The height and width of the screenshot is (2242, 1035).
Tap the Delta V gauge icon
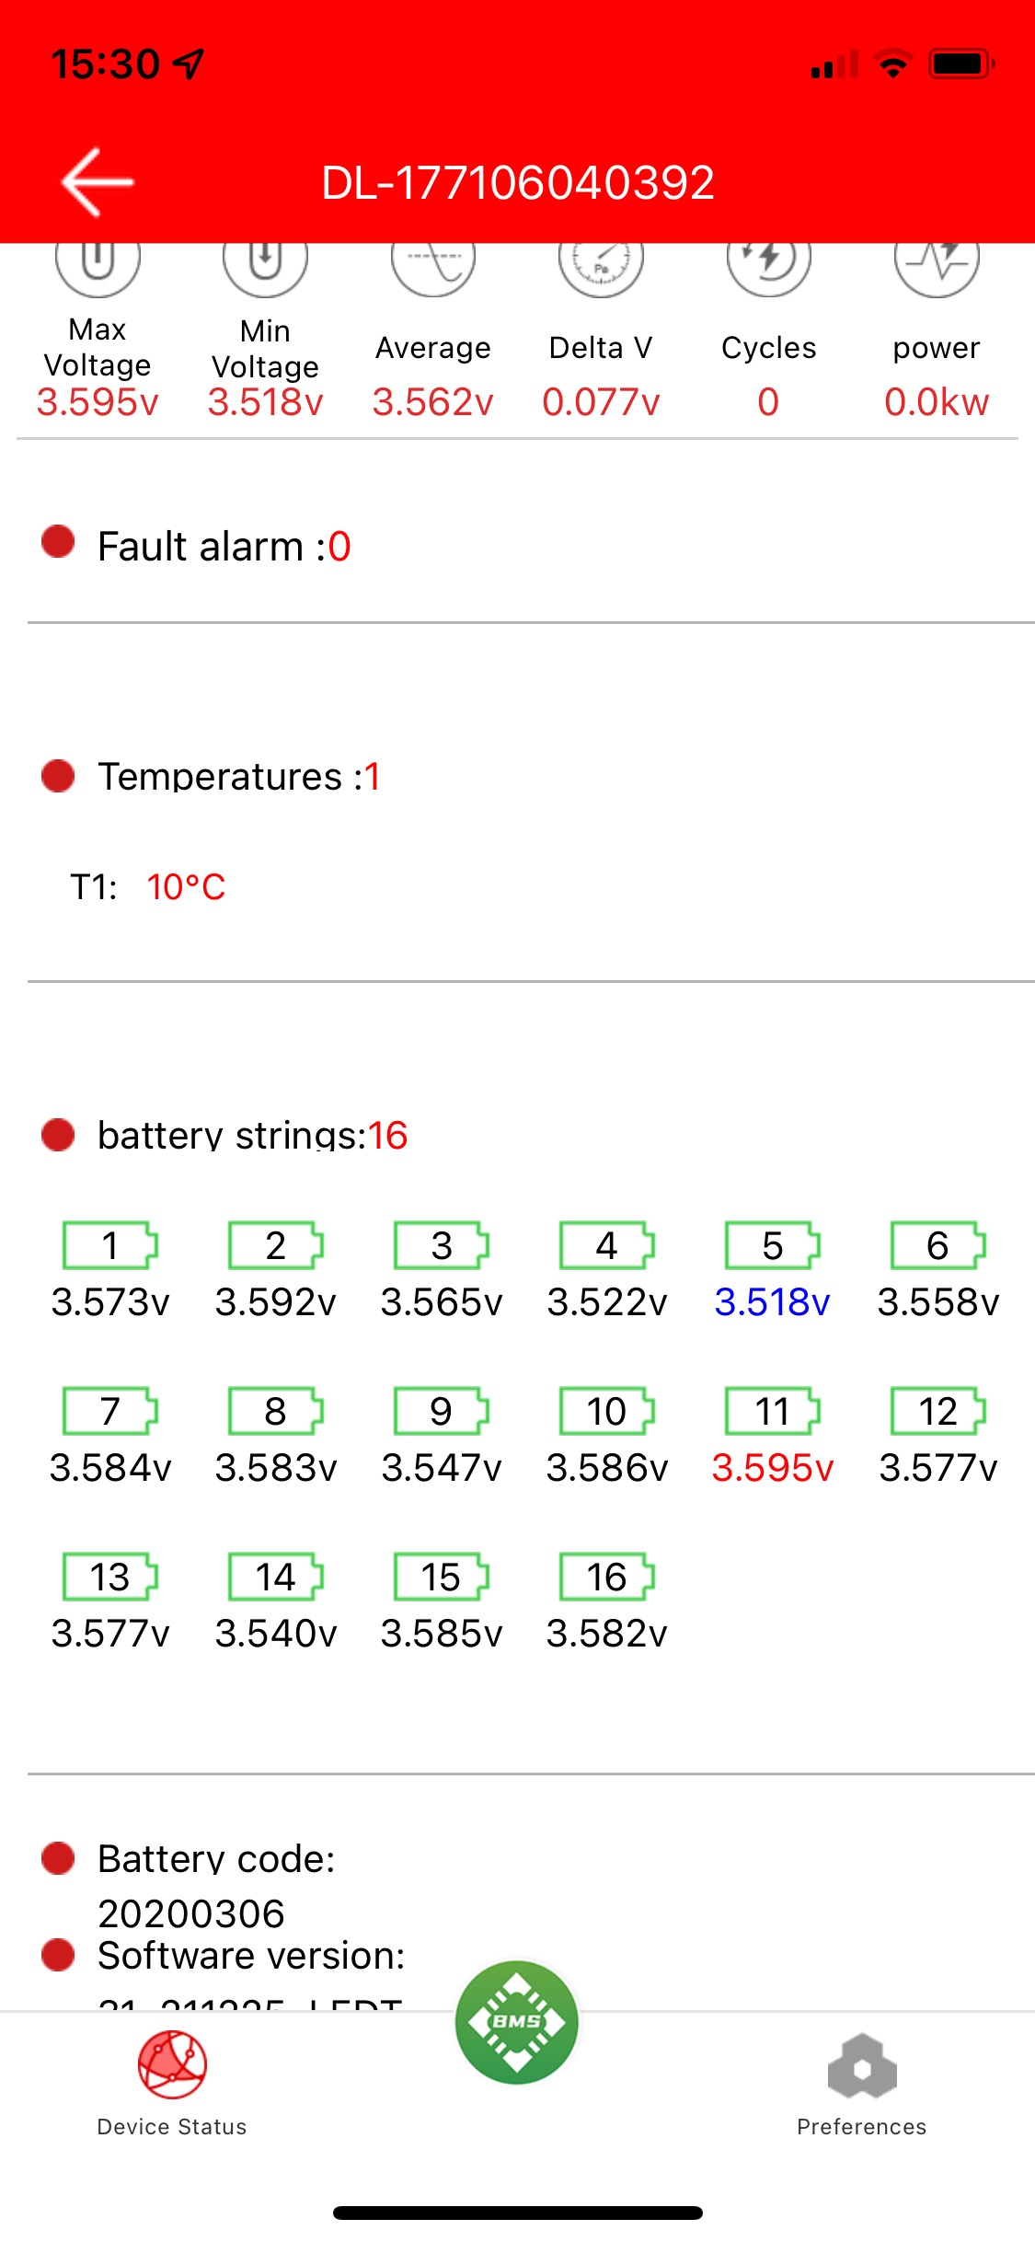pos(601,263)
